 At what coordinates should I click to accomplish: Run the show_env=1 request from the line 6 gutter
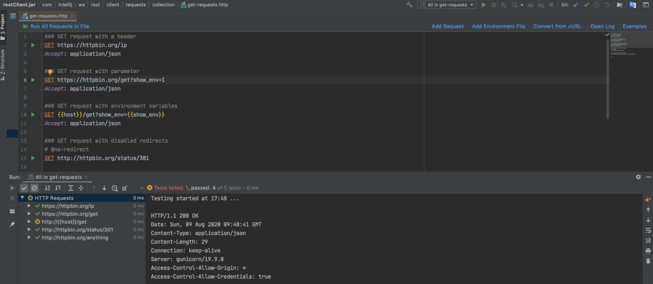[33, 80]
